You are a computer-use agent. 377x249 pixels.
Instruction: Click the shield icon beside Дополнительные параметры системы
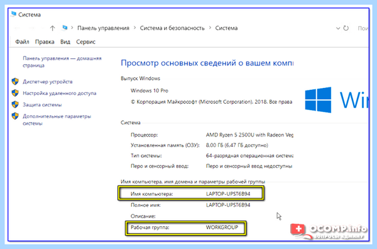pos(15,116)
